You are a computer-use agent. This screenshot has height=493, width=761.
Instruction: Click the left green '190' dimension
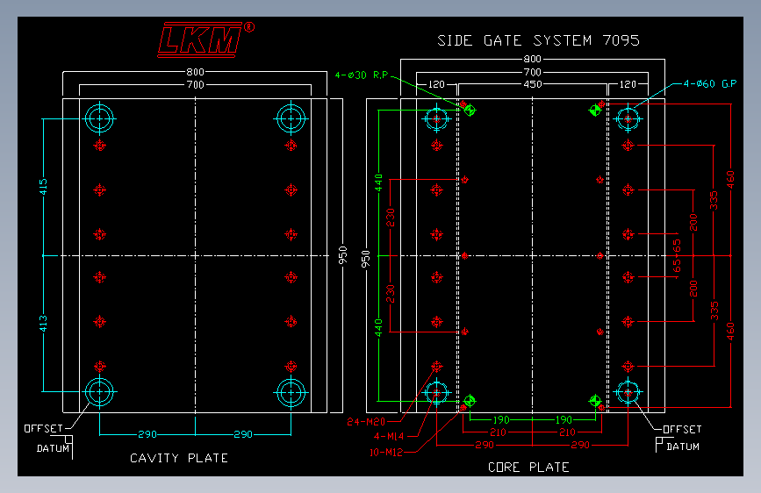pyautogui.click(x=501, y=419)
